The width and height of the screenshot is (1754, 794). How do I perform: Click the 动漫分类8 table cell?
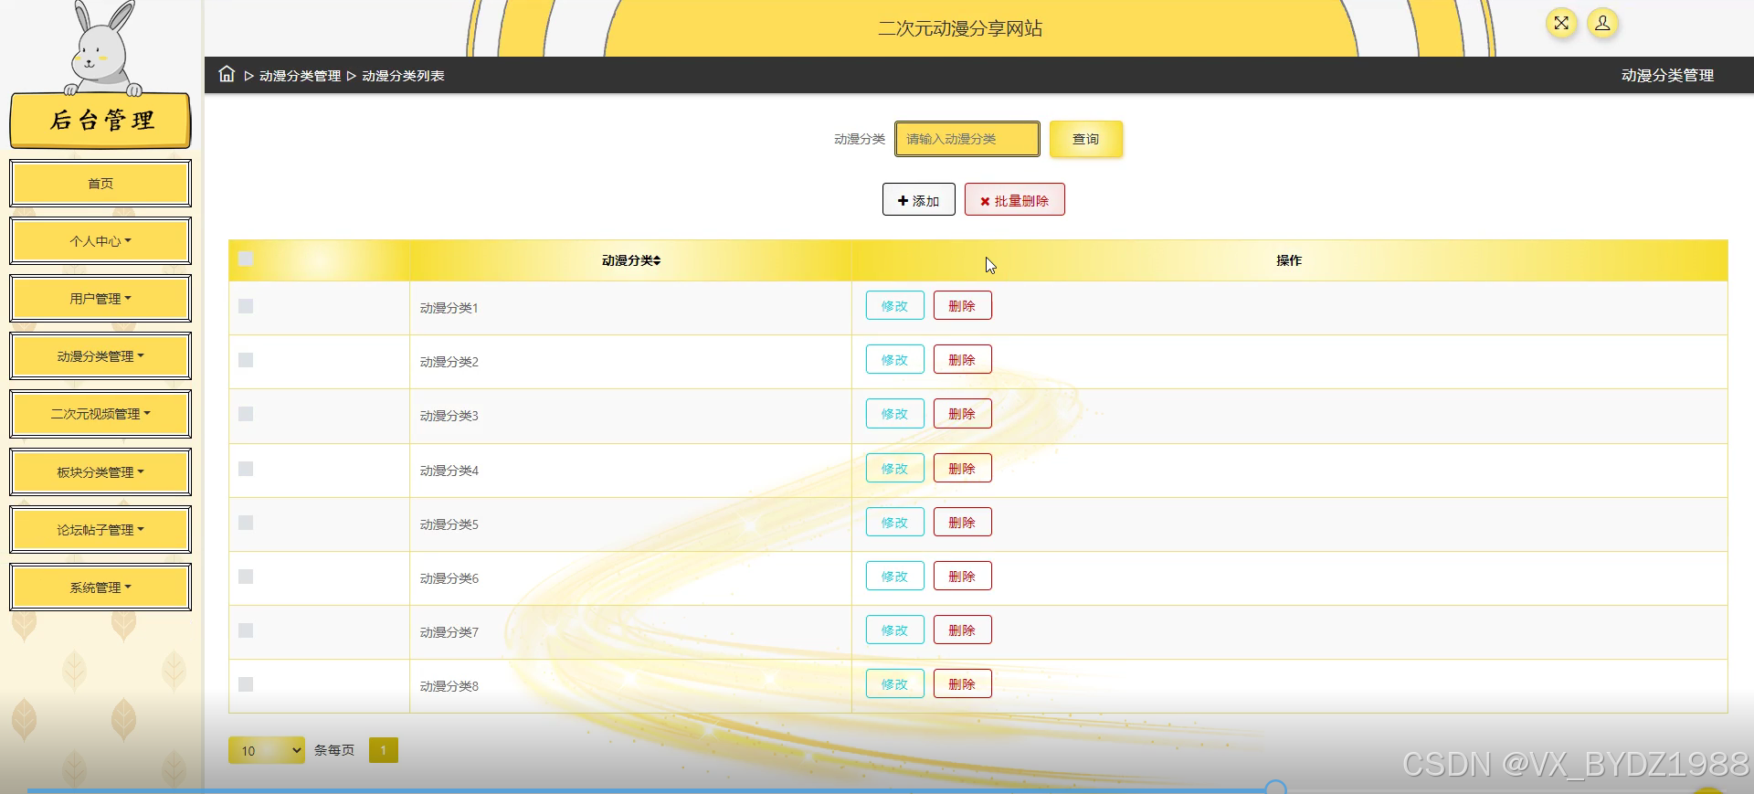pos(630,686)
